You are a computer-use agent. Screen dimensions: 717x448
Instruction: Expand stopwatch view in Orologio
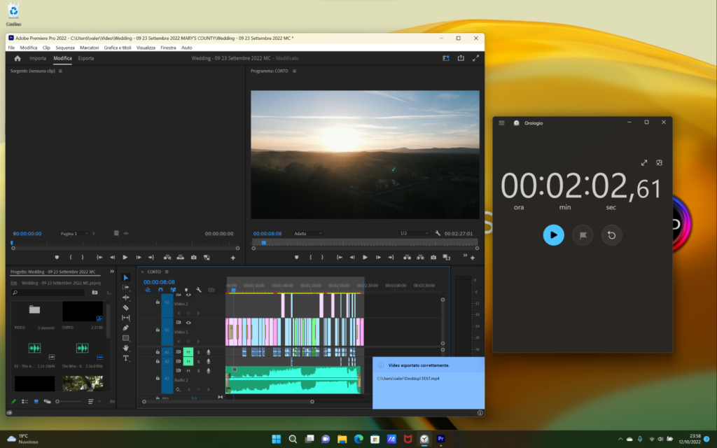point(644,162)
